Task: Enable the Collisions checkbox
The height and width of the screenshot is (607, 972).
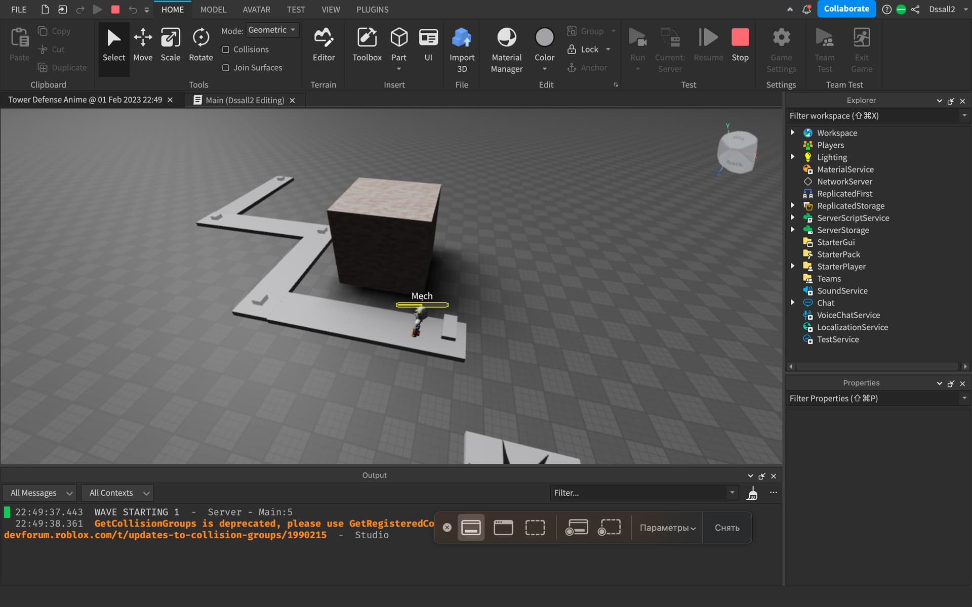Action: [x=226, y=50]
